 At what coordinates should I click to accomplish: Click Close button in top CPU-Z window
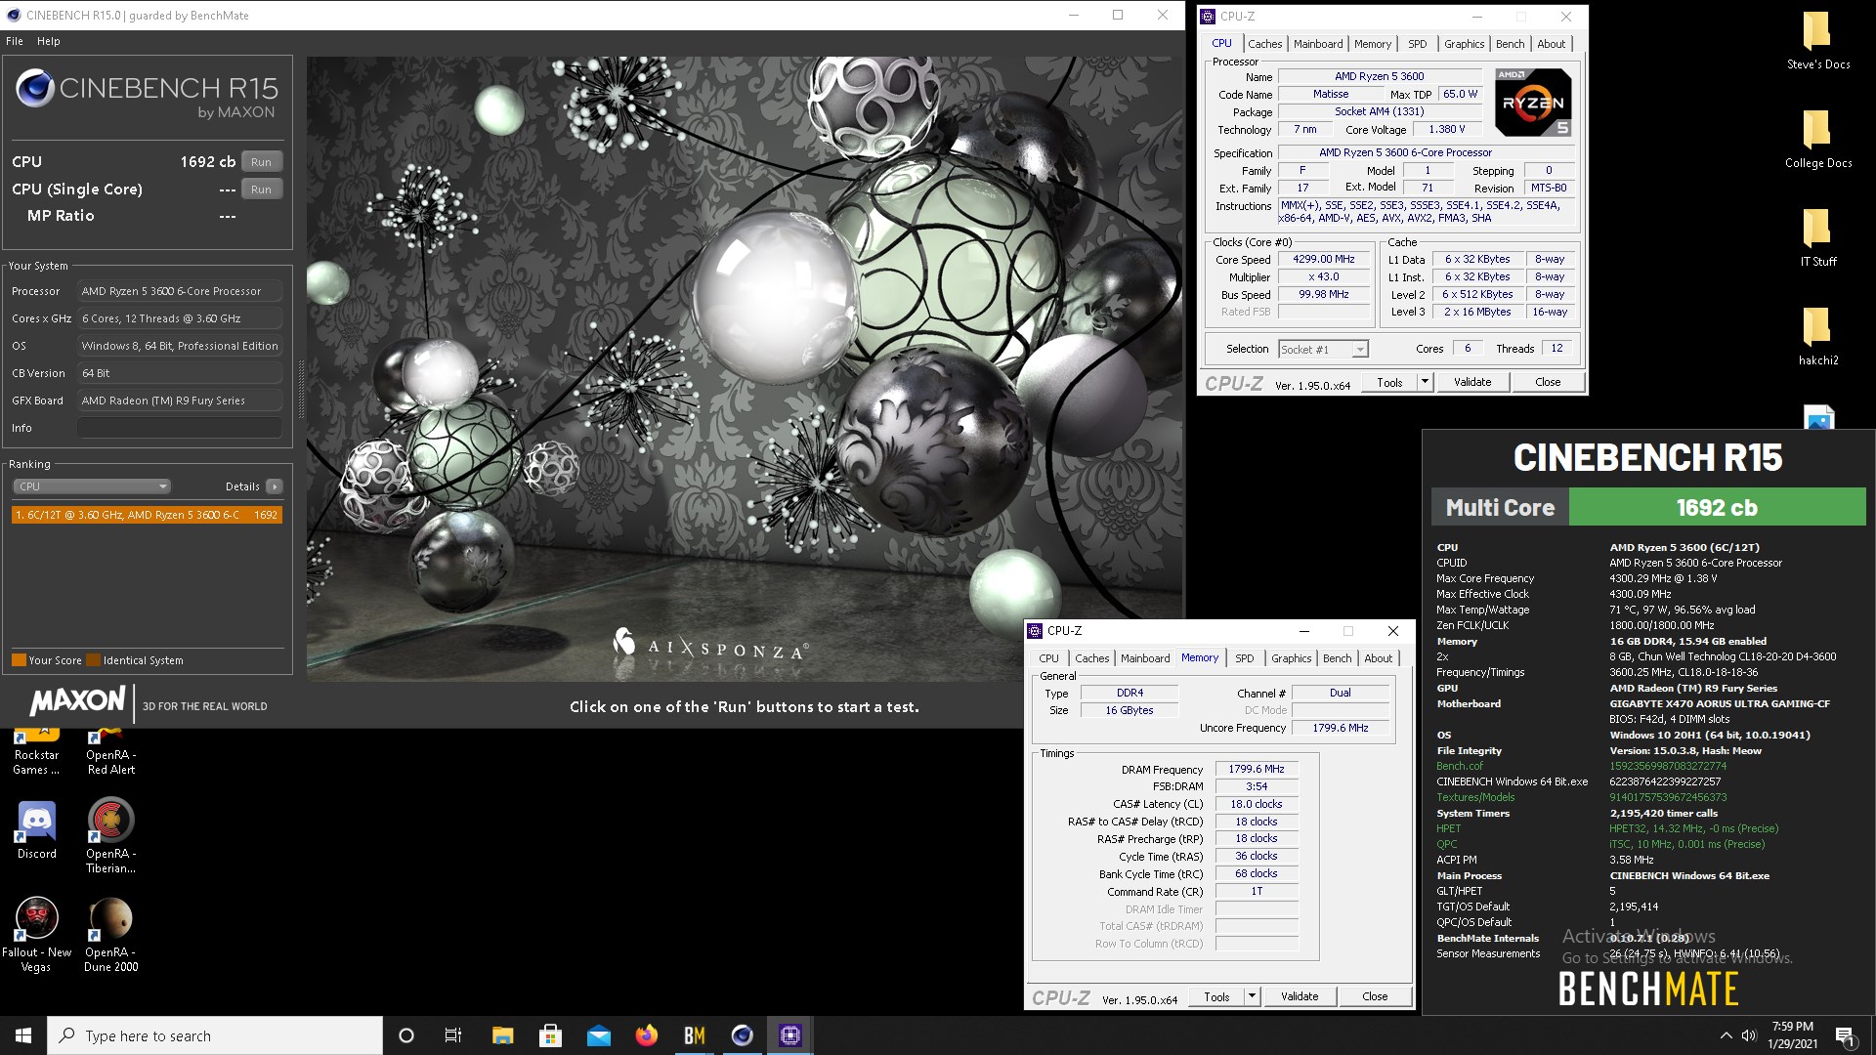pos(1548,382)
